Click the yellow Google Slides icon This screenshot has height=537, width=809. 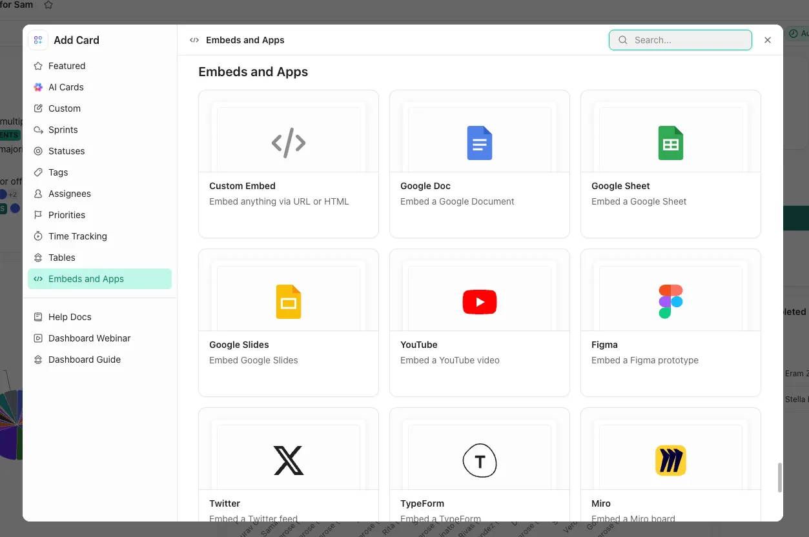(289, 301)
